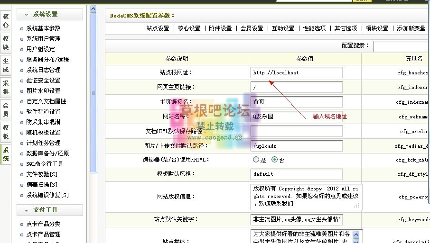This screenshot has width=430, height=243.
Task: Select the 核心 vertical side tab
Action: (6, 21)
